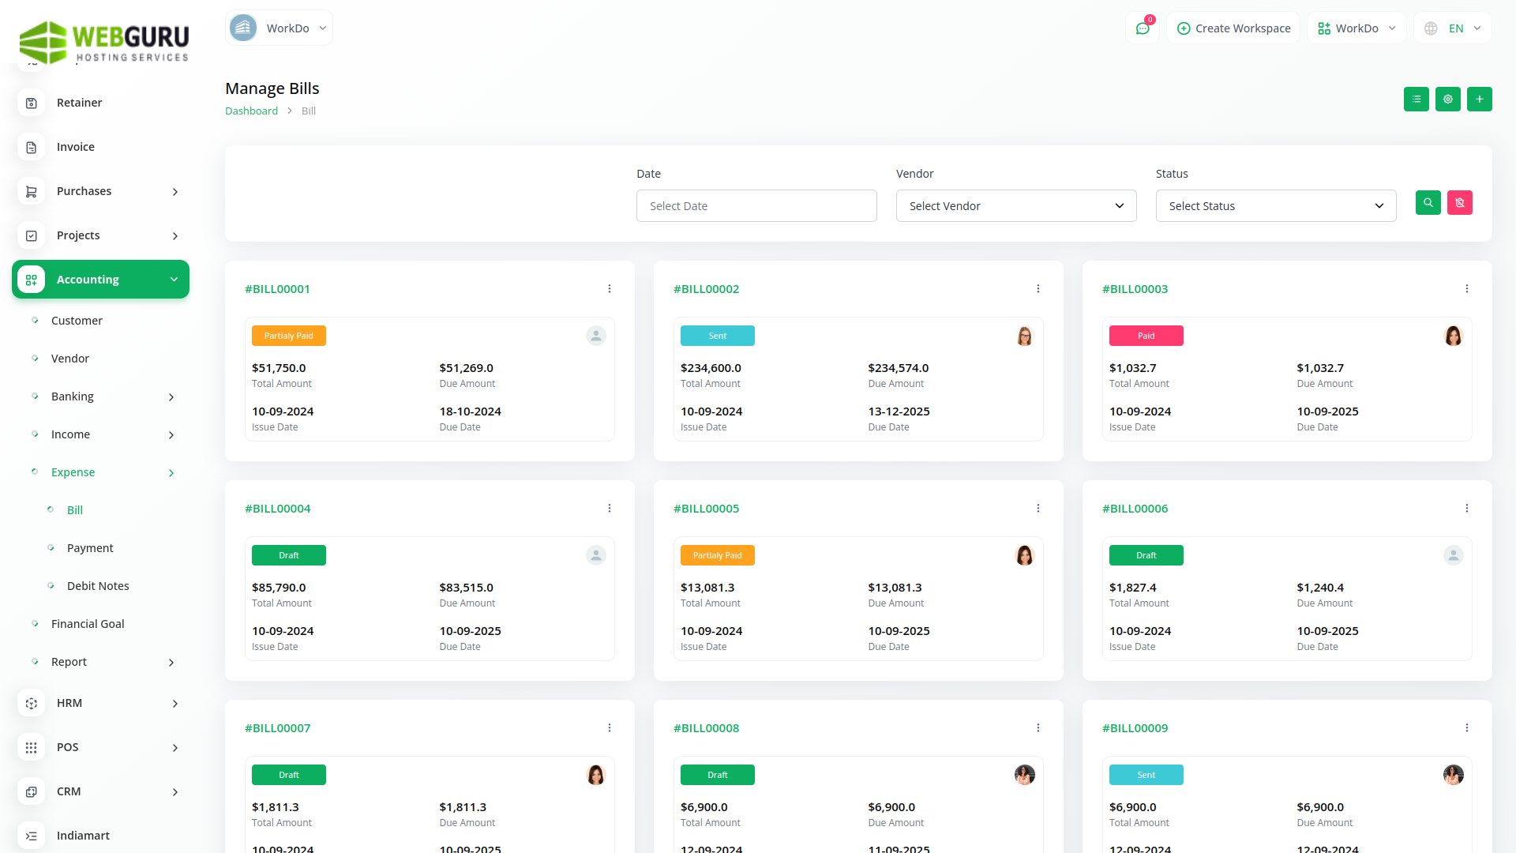Expand the Report submenu

171,663
